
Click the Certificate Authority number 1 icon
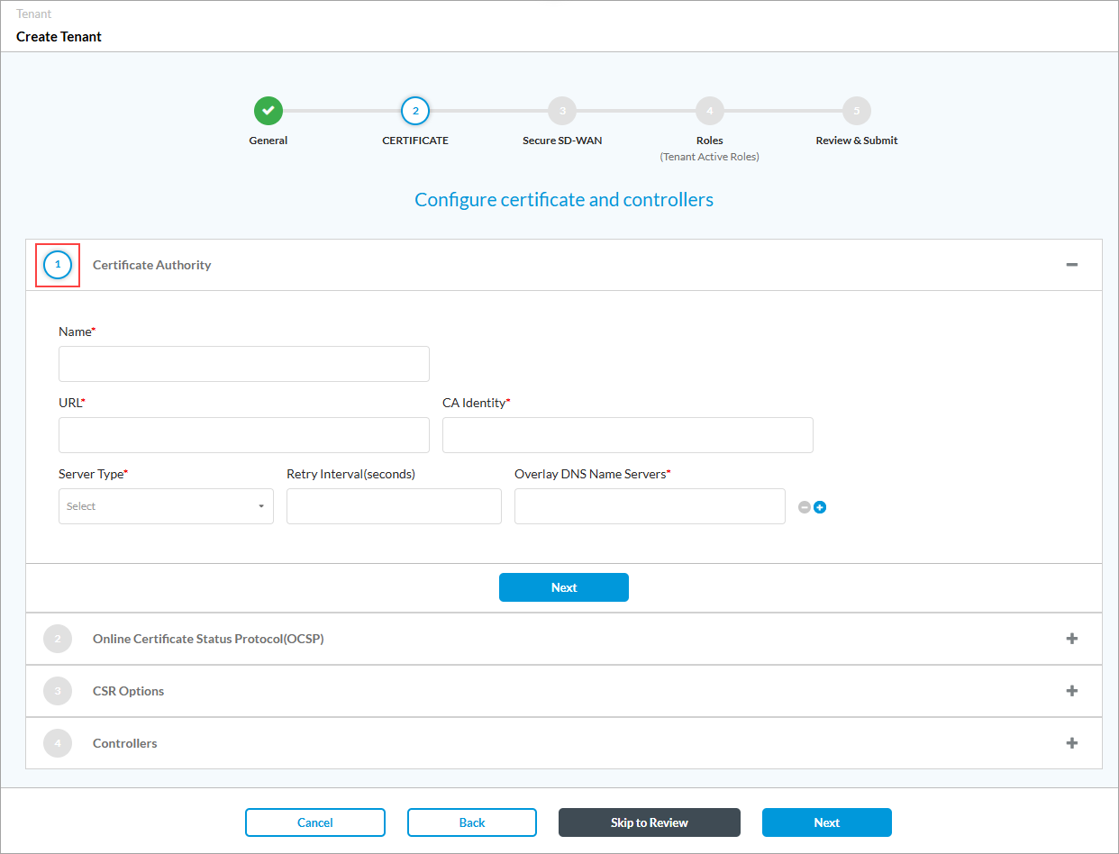(58, 265)
